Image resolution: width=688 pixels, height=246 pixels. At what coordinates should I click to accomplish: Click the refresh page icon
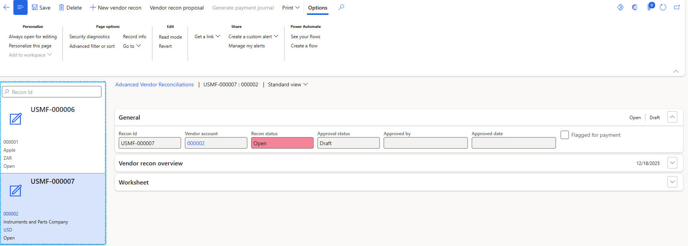[663, 7]
